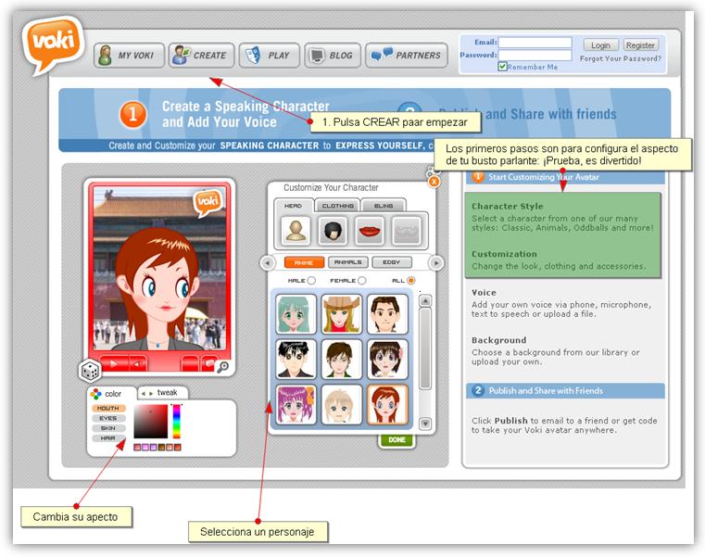Pick the purple-haired girl with orange bow
The image size is (705, 557).
[x=296, y=404]
